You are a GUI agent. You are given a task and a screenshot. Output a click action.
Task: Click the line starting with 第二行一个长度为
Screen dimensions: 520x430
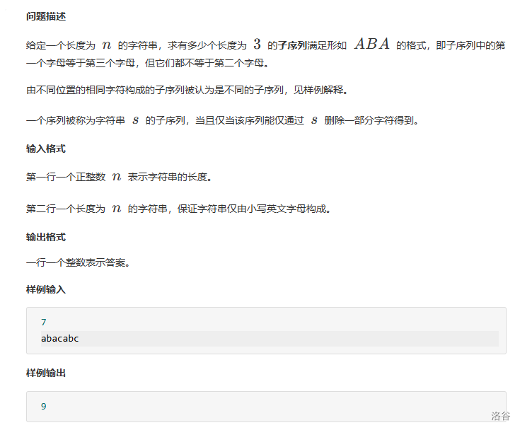tap(179, 209)
